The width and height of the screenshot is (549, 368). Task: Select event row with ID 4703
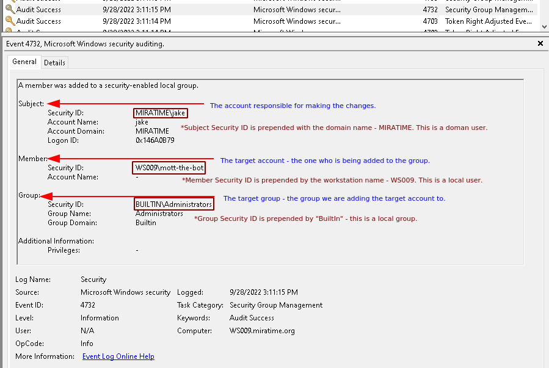(x=271, y=21)
